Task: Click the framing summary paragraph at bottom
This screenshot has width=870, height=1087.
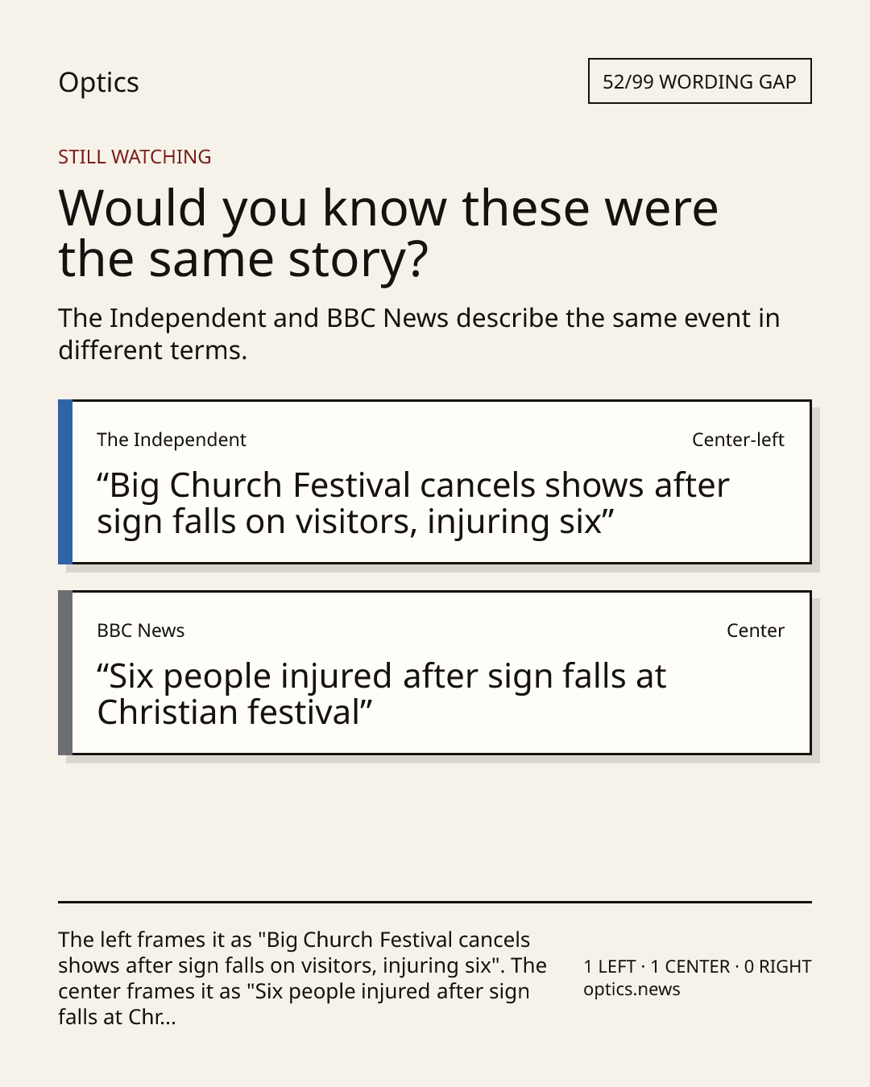Action: pos(303,978)
